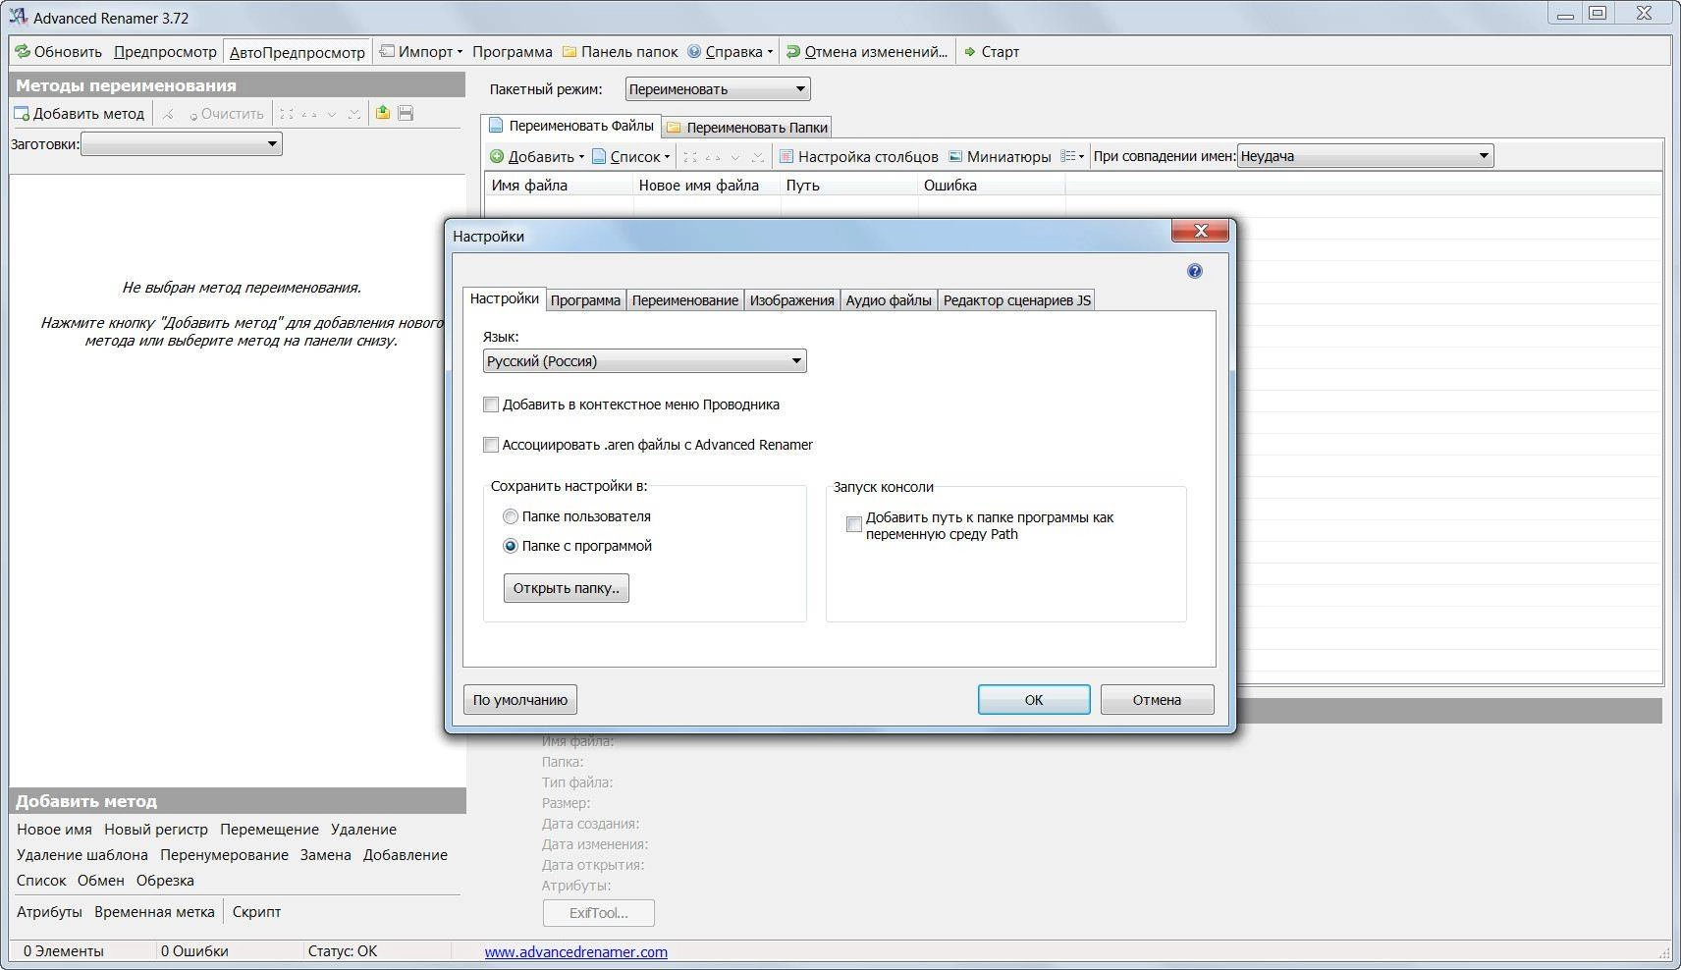Click the Обновить refresh toolbar item
The width and height of the screenshot is (1681, 970).
(x=58, y=52)
